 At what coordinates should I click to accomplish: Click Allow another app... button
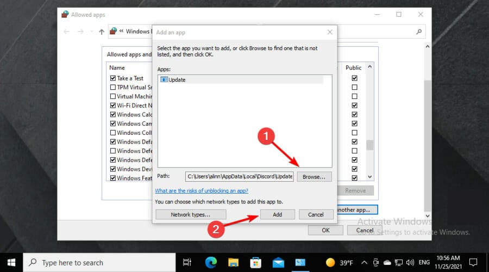[358, 210]
